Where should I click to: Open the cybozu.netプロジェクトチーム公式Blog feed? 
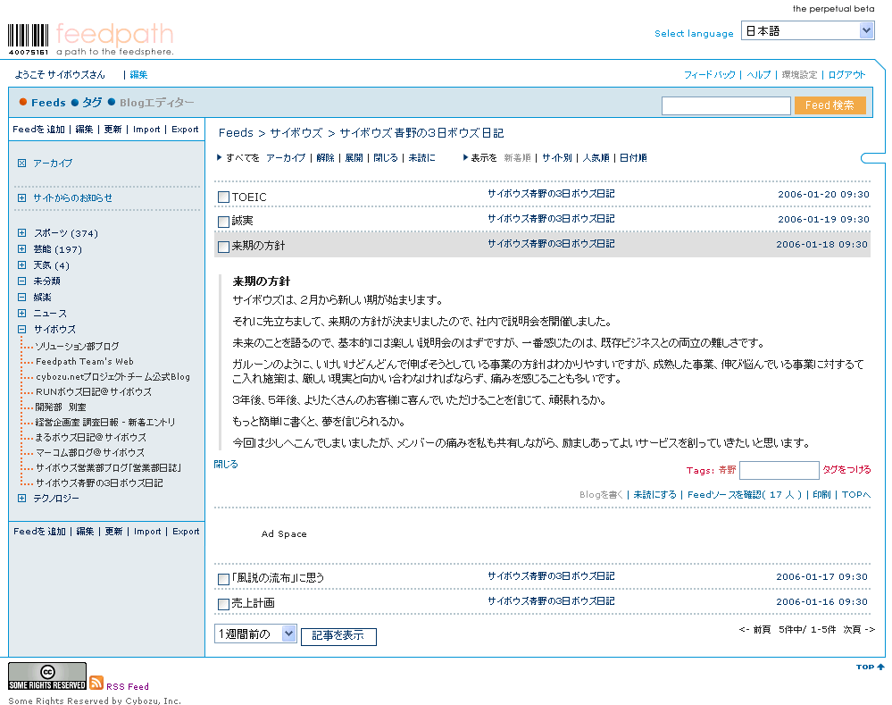(113, 377)
